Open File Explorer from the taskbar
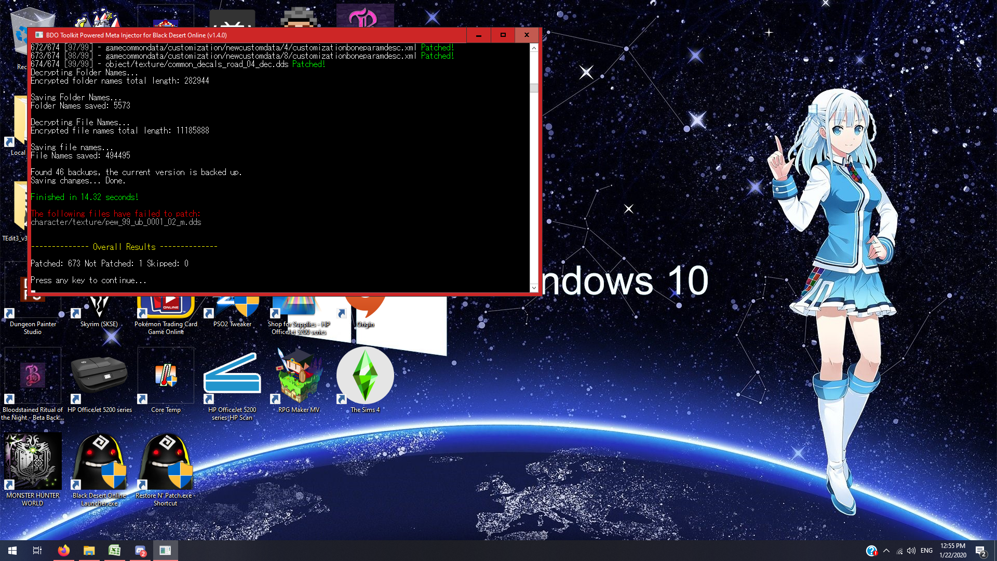The image size is (997, 561). [x=89, y=551]
